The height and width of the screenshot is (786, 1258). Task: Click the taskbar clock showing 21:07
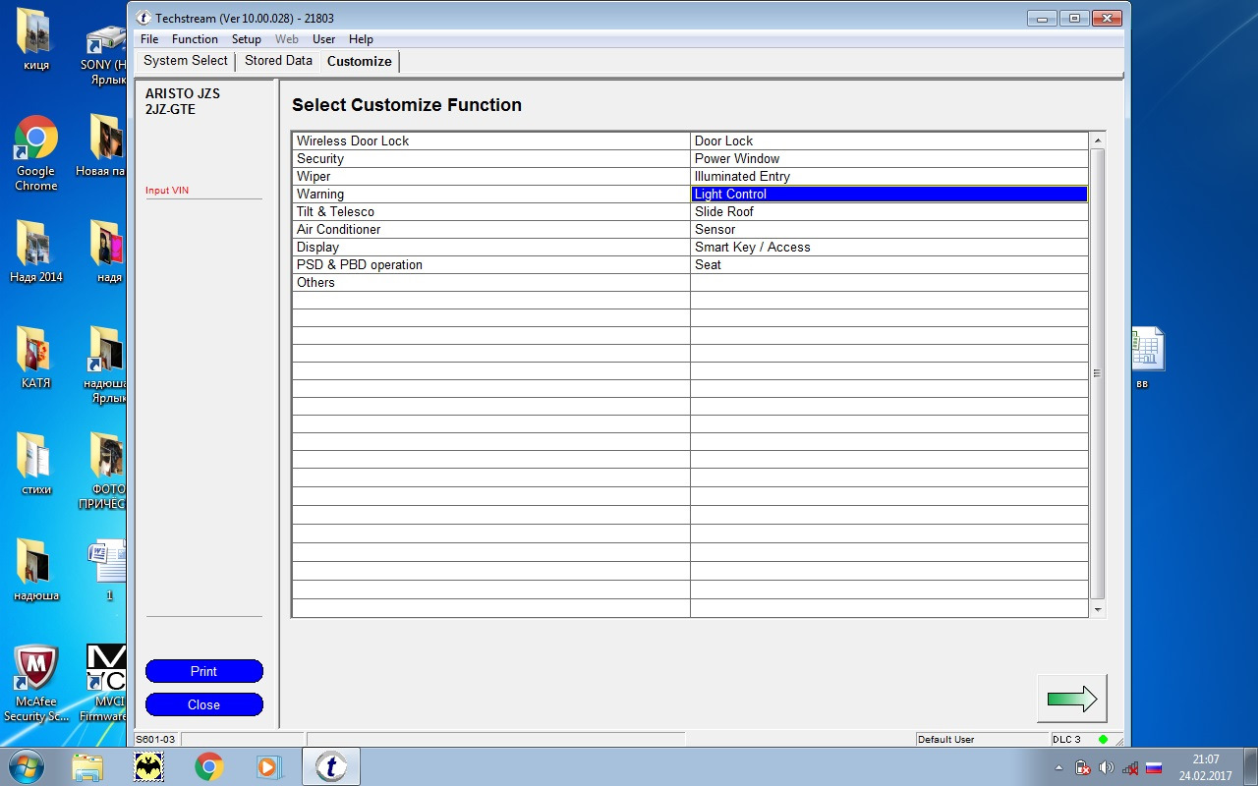[1205, 767]
